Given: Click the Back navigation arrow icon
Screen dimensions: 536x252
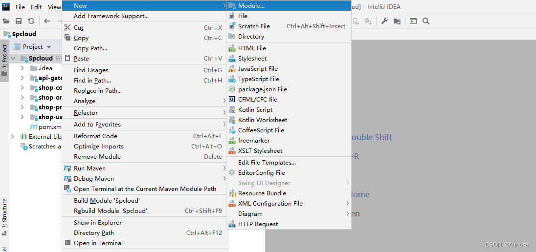Looking at the screenshot, I should [x=47, y=21].
